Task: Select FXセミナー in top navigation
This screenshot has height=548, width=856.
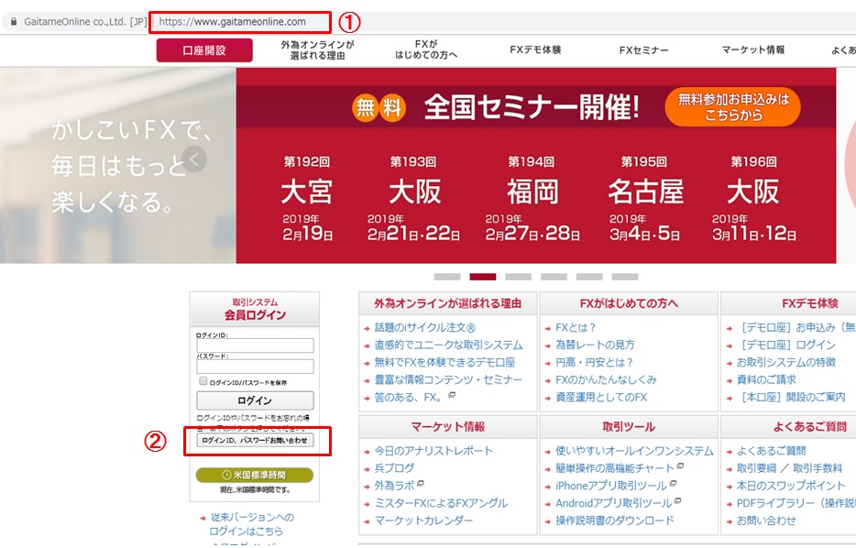Action: click(643, 50)
